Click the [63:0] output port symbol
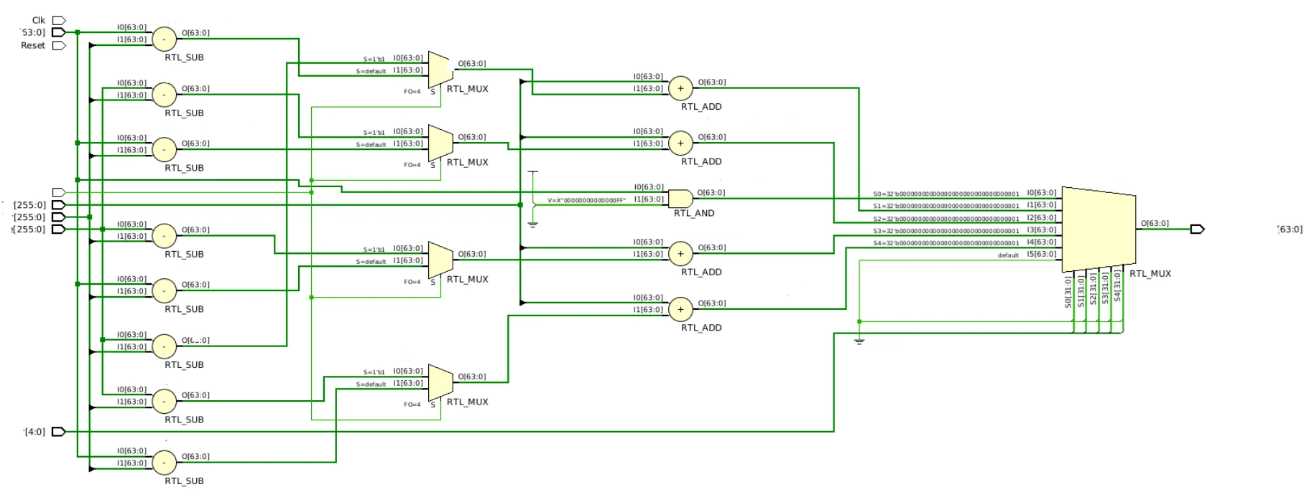The width and height of the screenshot is (1304, 492). coord(1197,230)
